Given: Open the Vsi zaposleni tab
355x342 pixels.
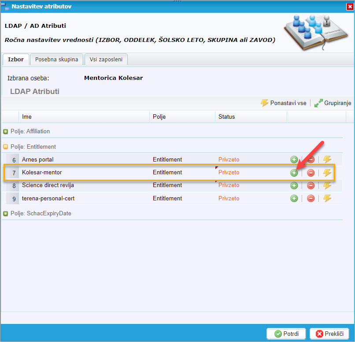Looking at the screenshot, I should click(106, 60).
